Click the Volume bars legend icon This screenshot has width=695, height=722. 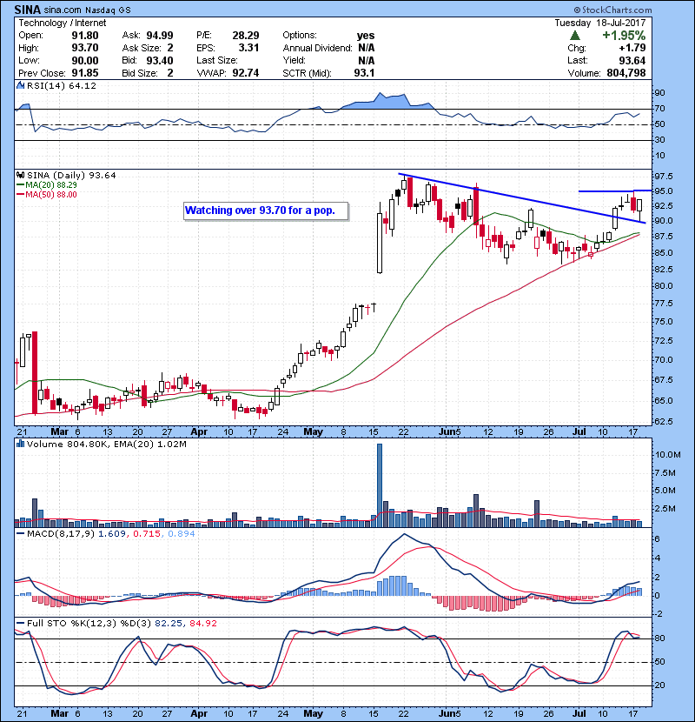pyautogui.click(x=20, y=444)
